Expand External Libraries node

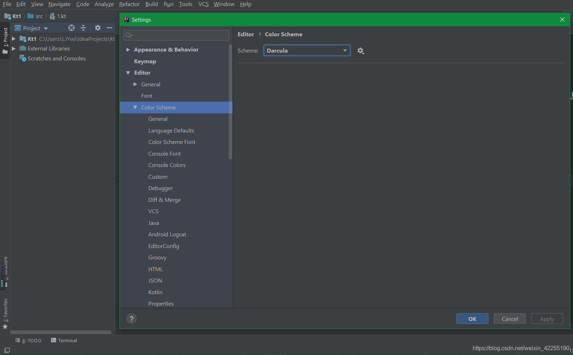point(14,49)
